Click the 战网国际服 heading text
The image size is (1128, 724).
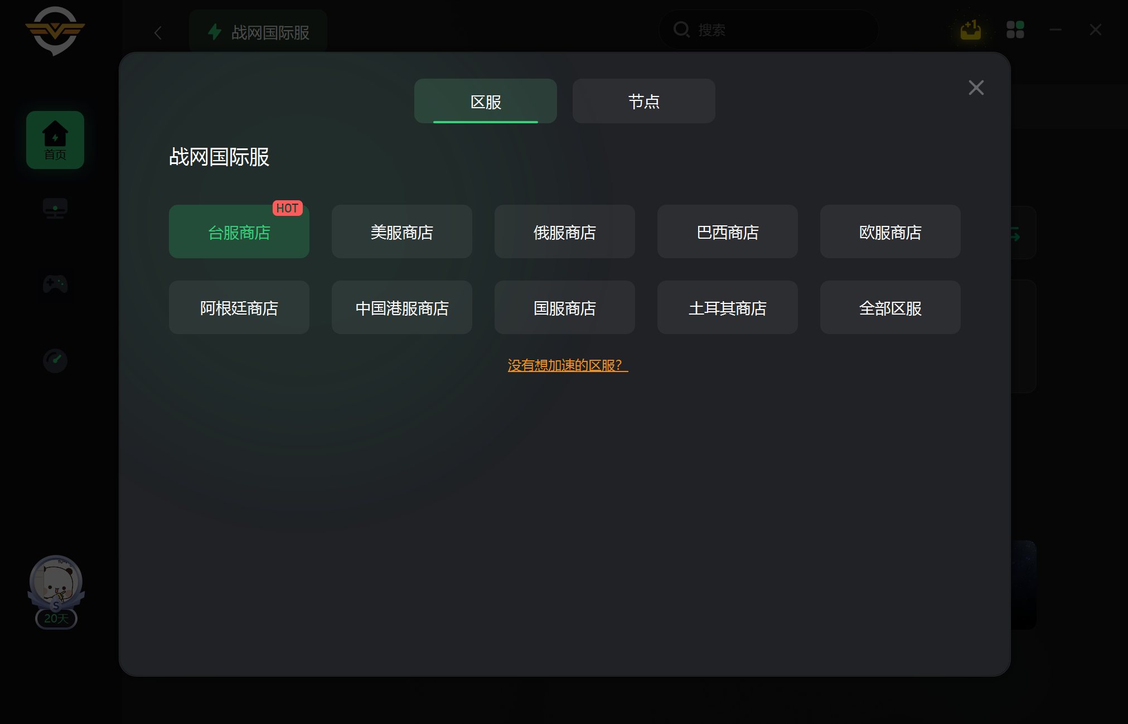[219, 157]
